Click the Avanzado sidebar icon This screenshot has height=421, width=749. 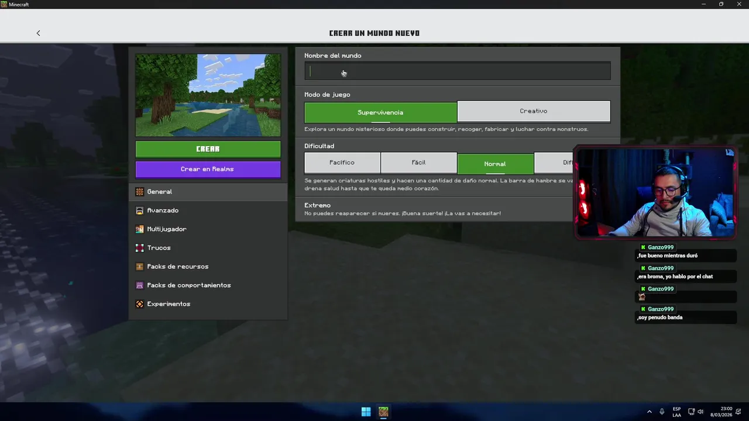(139, 210)
